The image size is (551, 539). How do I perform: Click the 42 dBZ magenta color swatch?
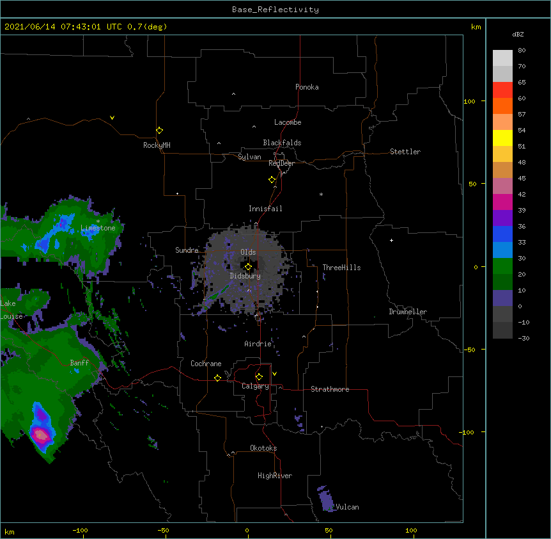[502, 202]
